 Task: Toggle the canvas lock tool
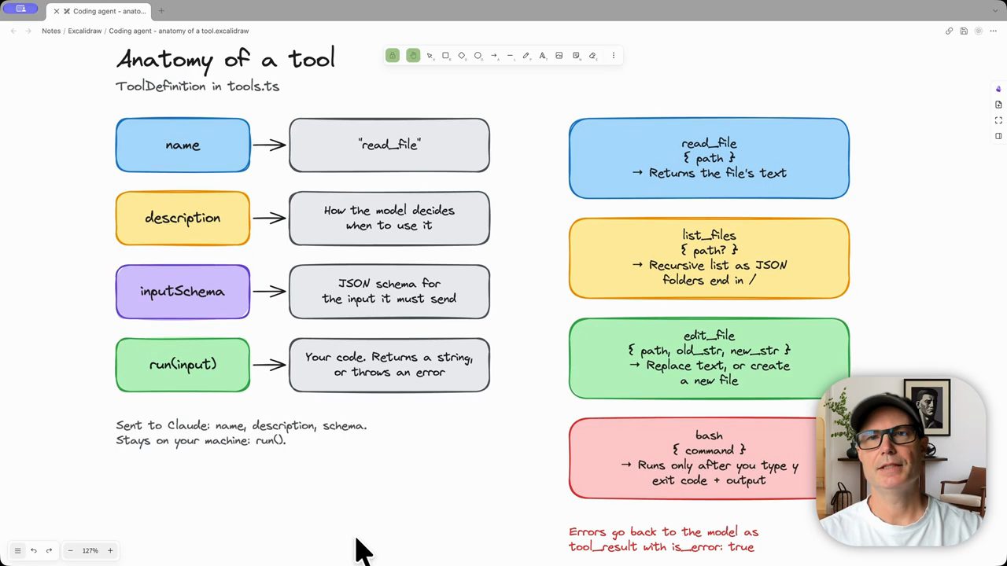[x=392, y=55]
